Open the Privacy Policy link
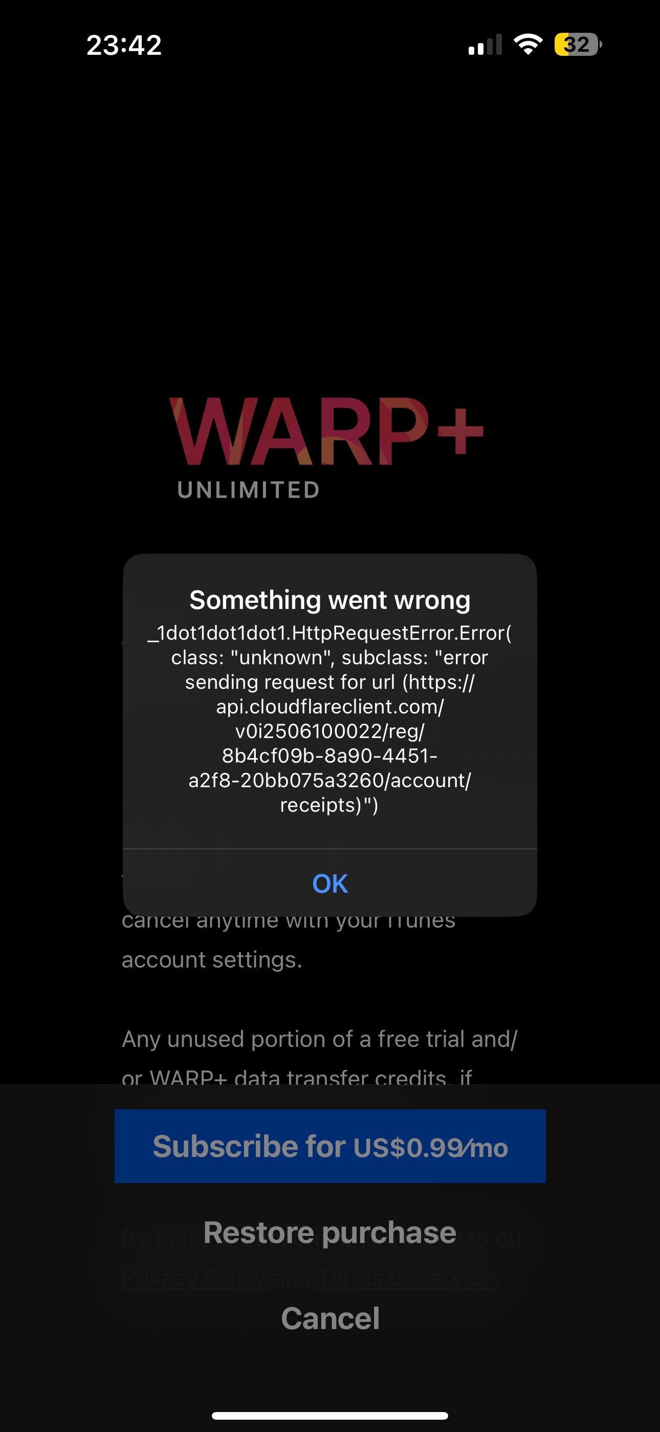660x1432 pixels. [x=194, y=1278]
